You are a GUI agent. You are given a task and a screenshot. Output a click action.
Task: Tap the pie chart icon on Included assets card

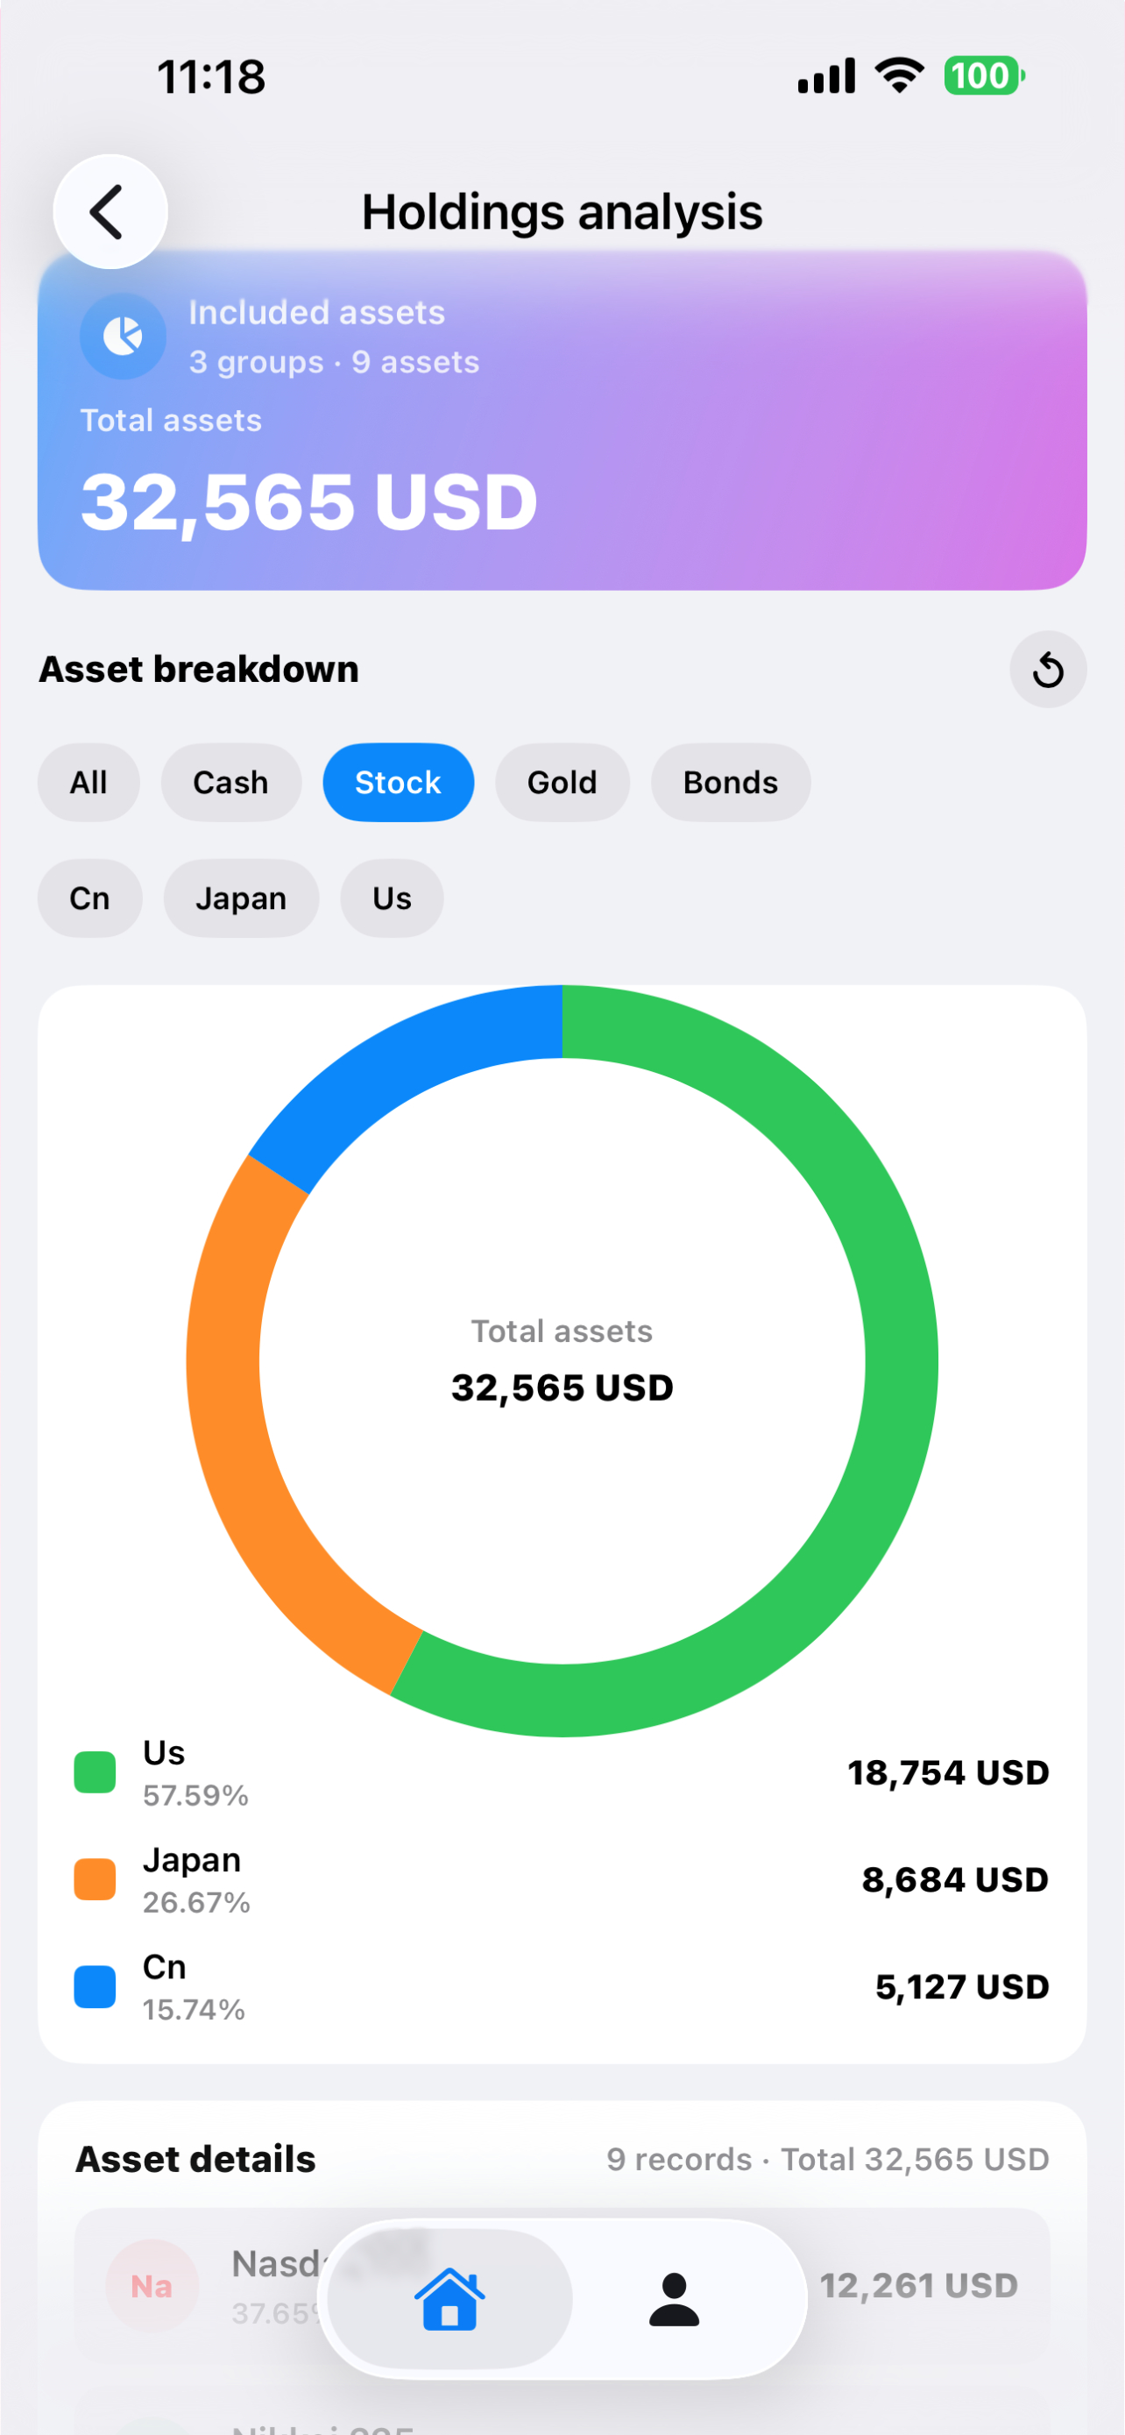123,336
